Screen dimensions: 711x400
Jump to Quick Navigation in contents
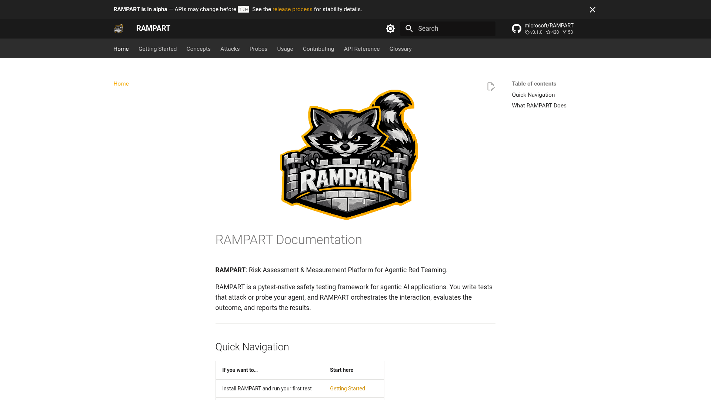(533, 95)
